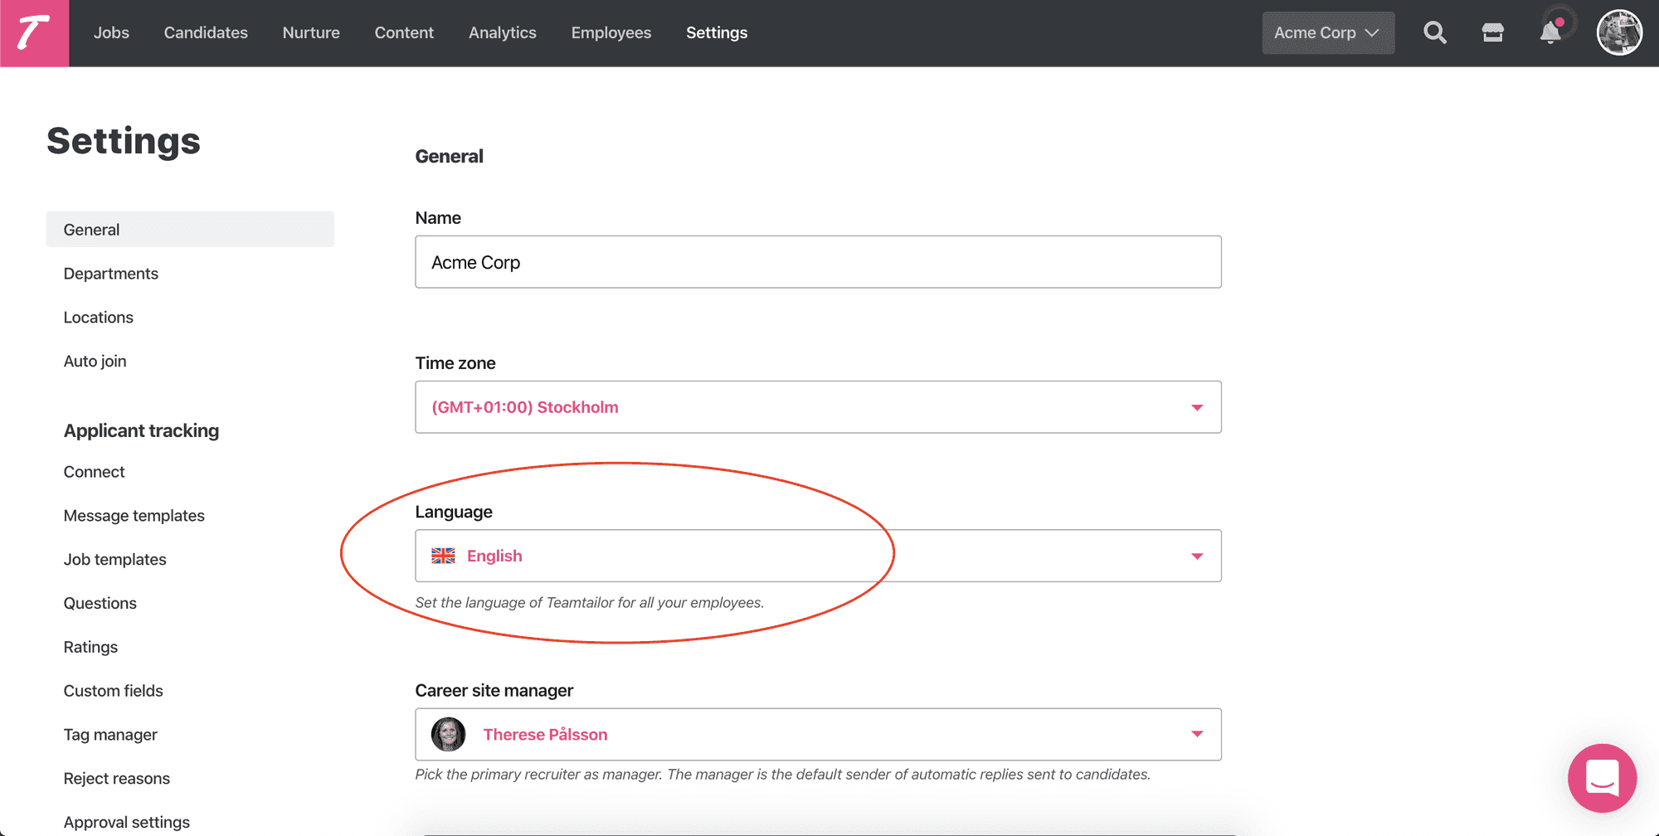
Task: Click Therese Pålsson's avatar photo
Action: 449,734
